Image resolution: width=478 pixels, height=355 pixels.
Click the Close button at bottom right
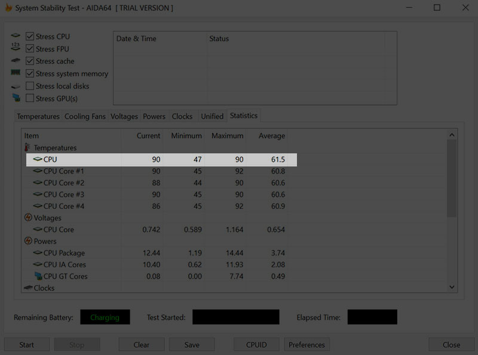(452, 345)
